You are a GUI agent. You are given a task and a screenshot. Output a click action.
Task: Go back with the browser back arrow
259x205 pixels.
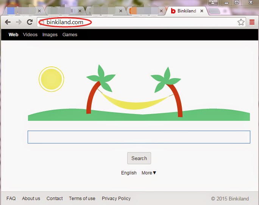(8, 22)
